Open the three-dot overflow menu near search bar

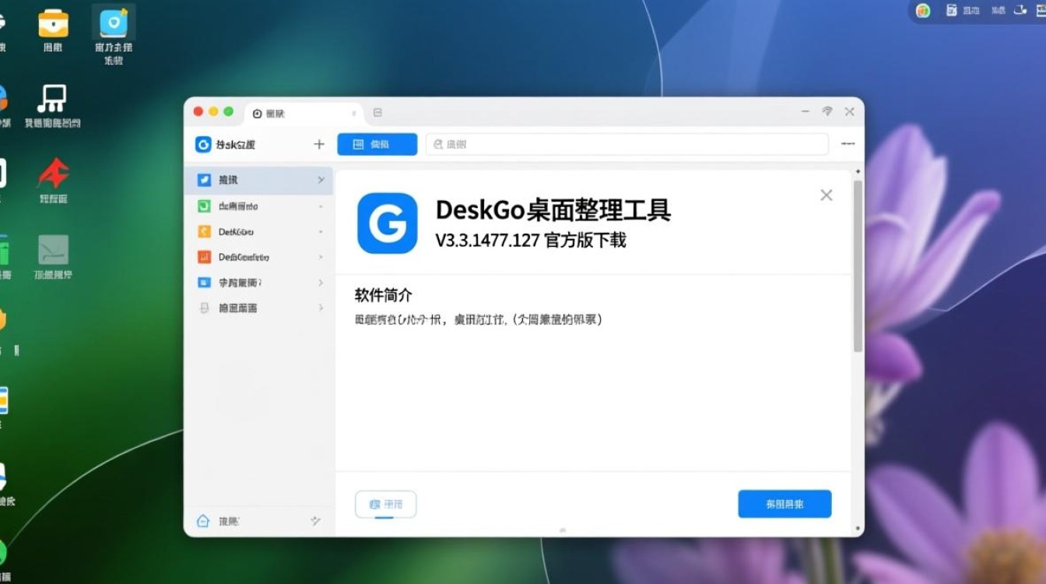[848, 144]
